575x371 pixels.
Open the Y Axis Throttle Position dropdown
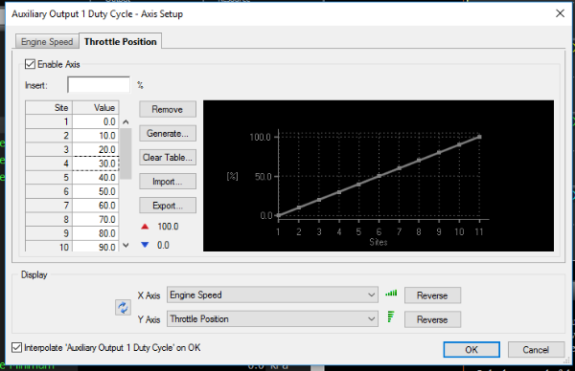pyautogui.click(x=272, y=319)
